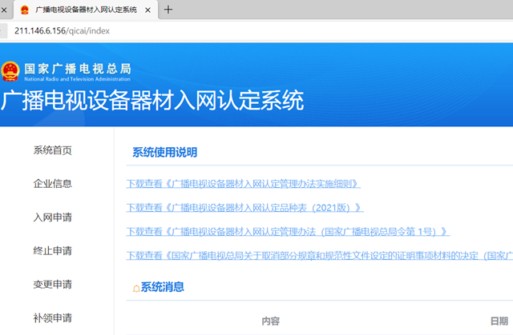This screenshot has height=335, width=513.
Task: Click the 日期 column header
Action: pos(499,321)
